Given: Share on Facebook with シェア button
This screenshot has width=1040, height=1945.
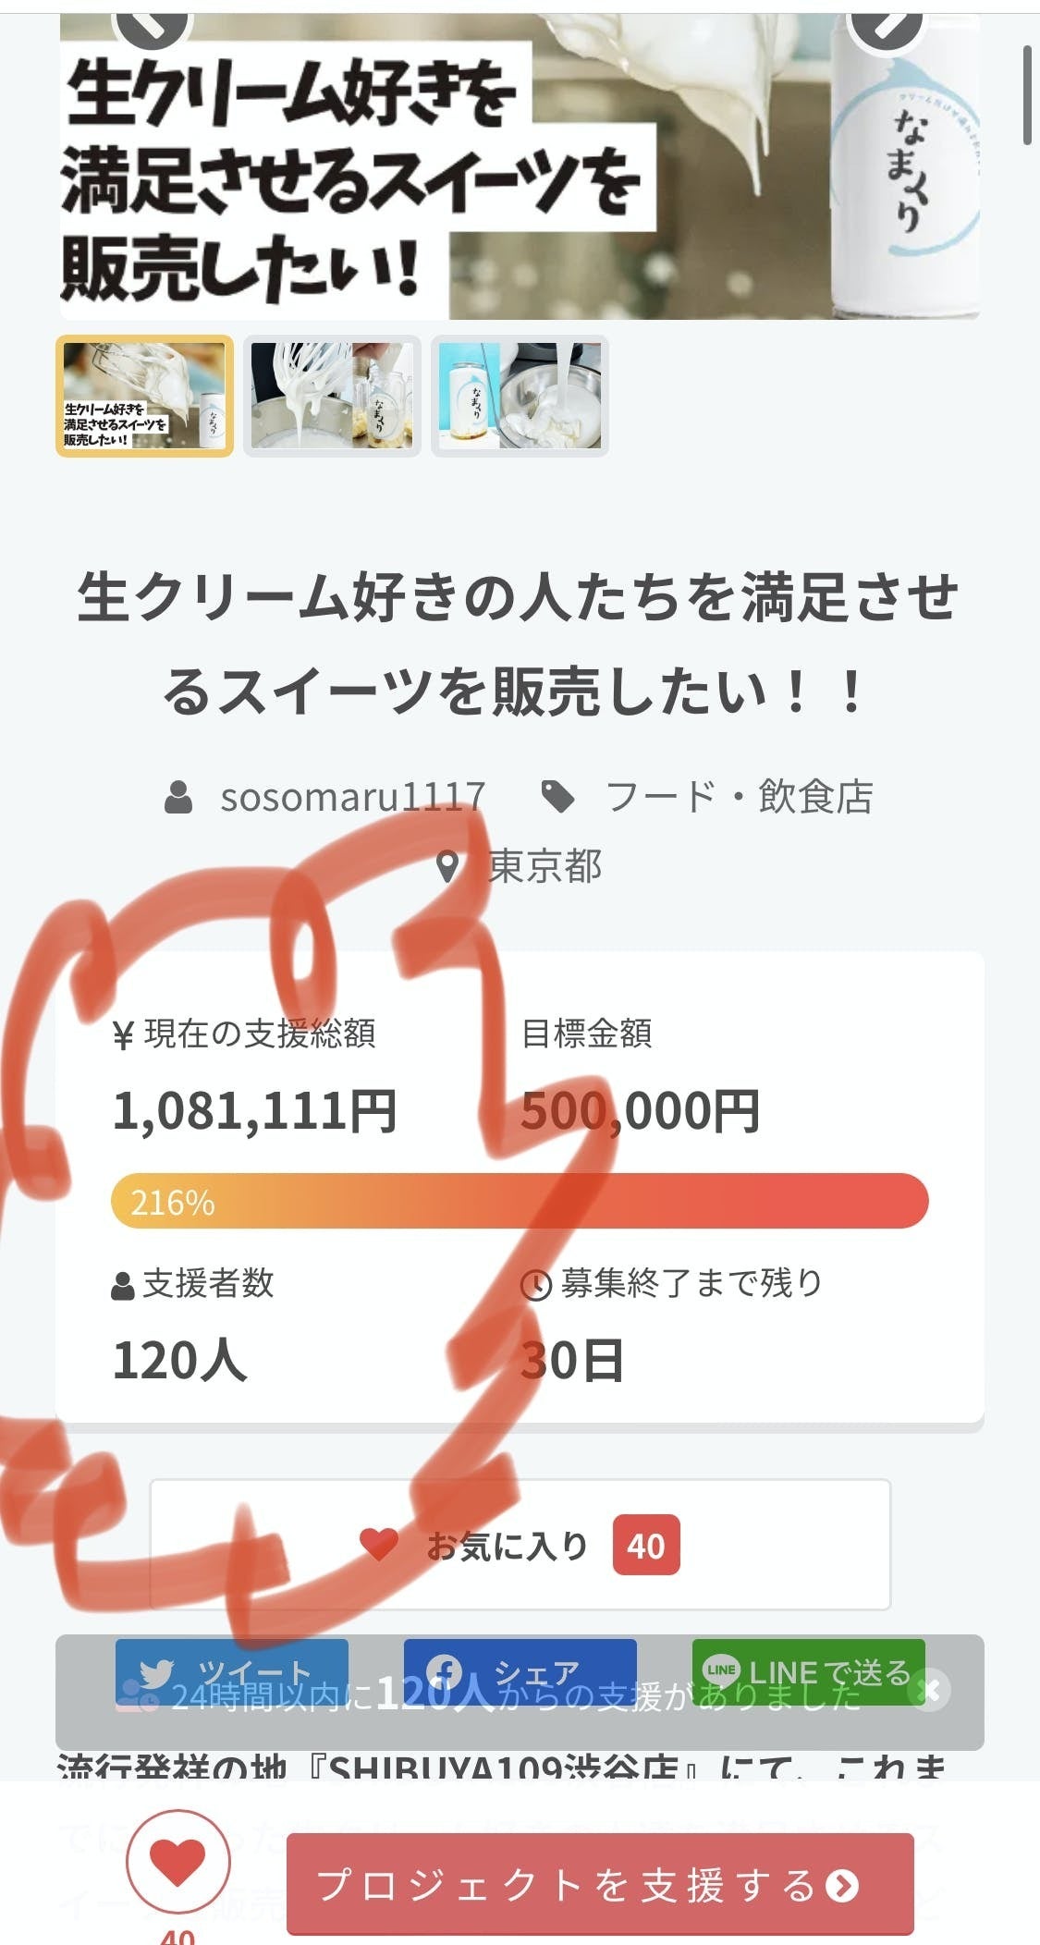Looking at the screenshot, I should 520,1671.
